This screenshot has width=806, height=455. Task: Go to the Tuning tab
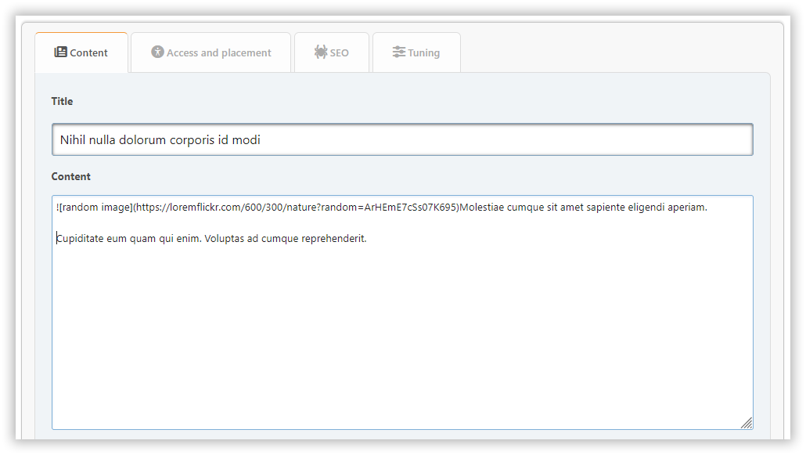point(423,53)
